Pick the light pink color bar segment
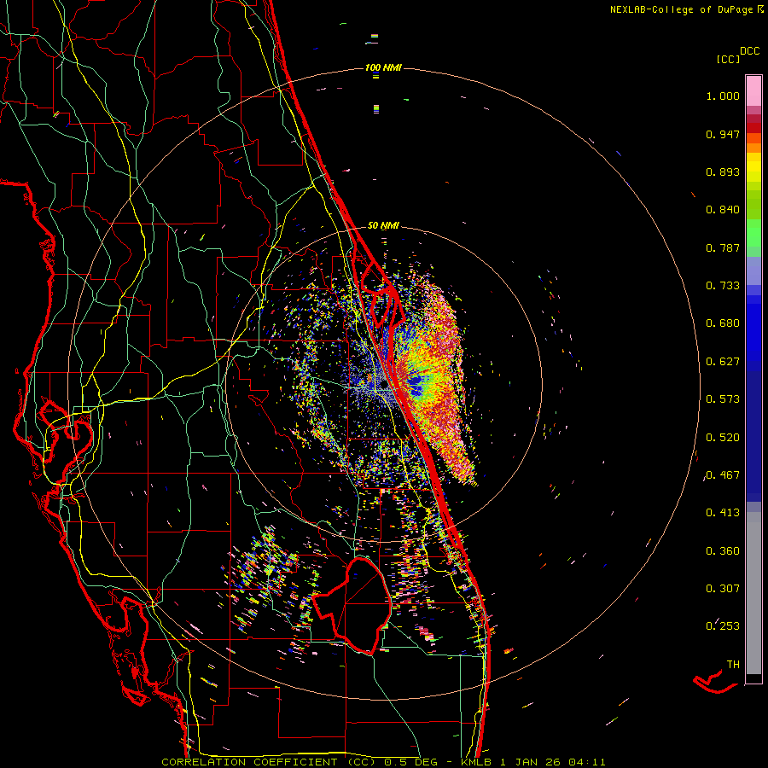The width and height of the screenshot is (768, 768). point(753,91)
